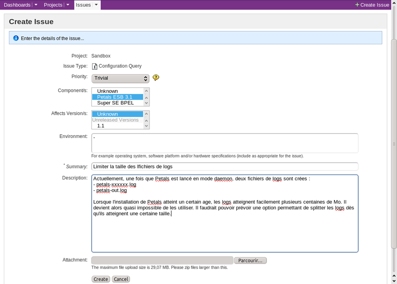Screen dimensions: 397x284
Task: Open the Priority dropdown showing Trivial
Action: click(x=121, y=78)
